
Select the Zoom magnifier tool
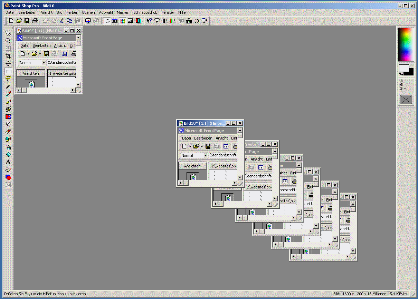coord(8,41)
